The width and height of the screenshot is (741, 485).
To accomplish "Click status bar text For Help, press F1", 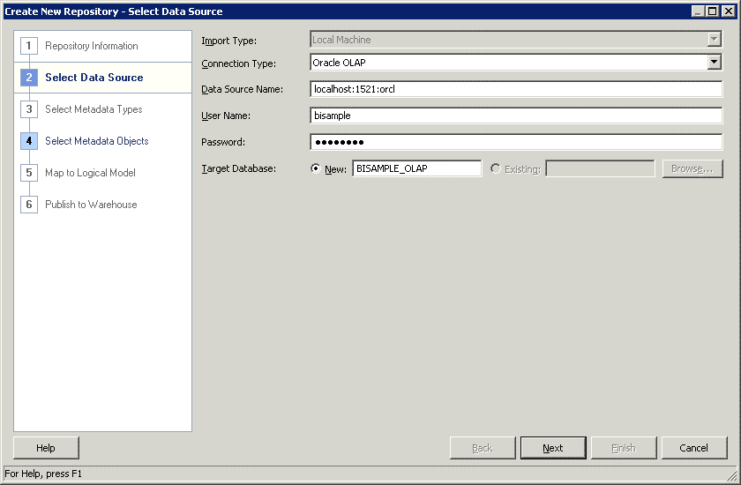I will pos(43,474).
